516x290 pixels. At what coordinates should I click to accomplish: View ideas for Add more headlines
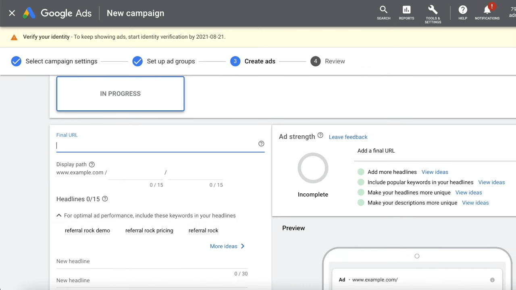click(435, 172)
